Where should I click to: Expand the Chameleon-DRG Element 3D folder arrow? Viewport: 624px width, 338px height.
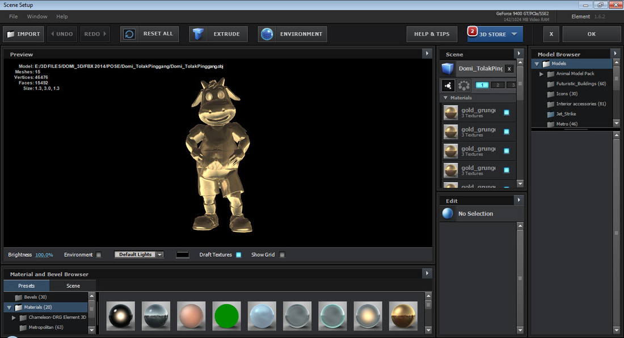click(14, 318)
